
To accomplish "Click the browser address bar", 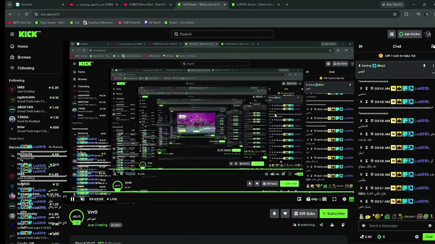I will coord(214,14).
